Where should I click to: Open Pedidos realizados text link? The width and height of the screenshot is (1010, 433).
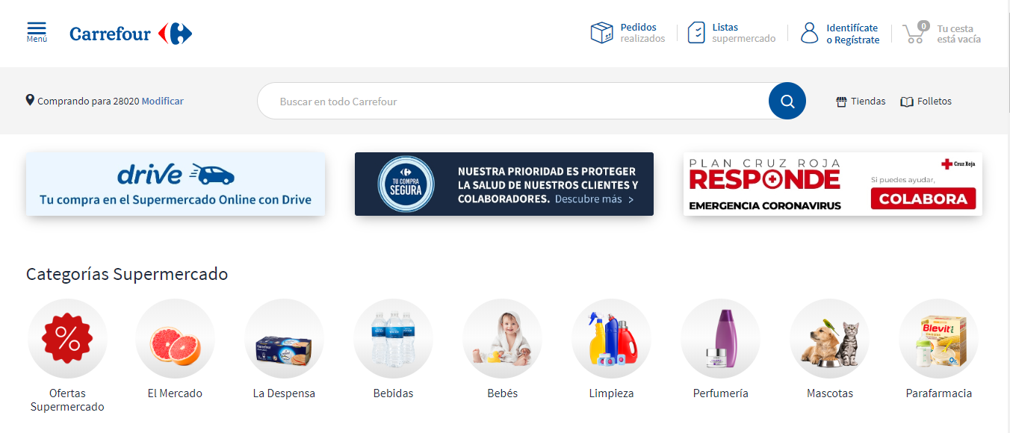(642, 33)
